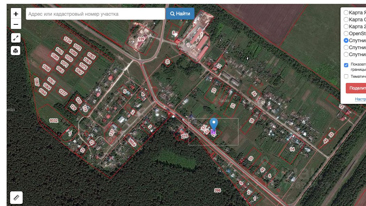Select parcel labeled 1237
The height and width of the screenshot is (206, 366).
63,92
